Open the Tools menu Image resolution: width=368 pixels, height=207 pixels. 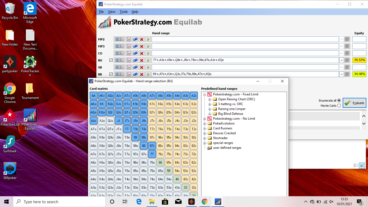[x=124, y=12]
